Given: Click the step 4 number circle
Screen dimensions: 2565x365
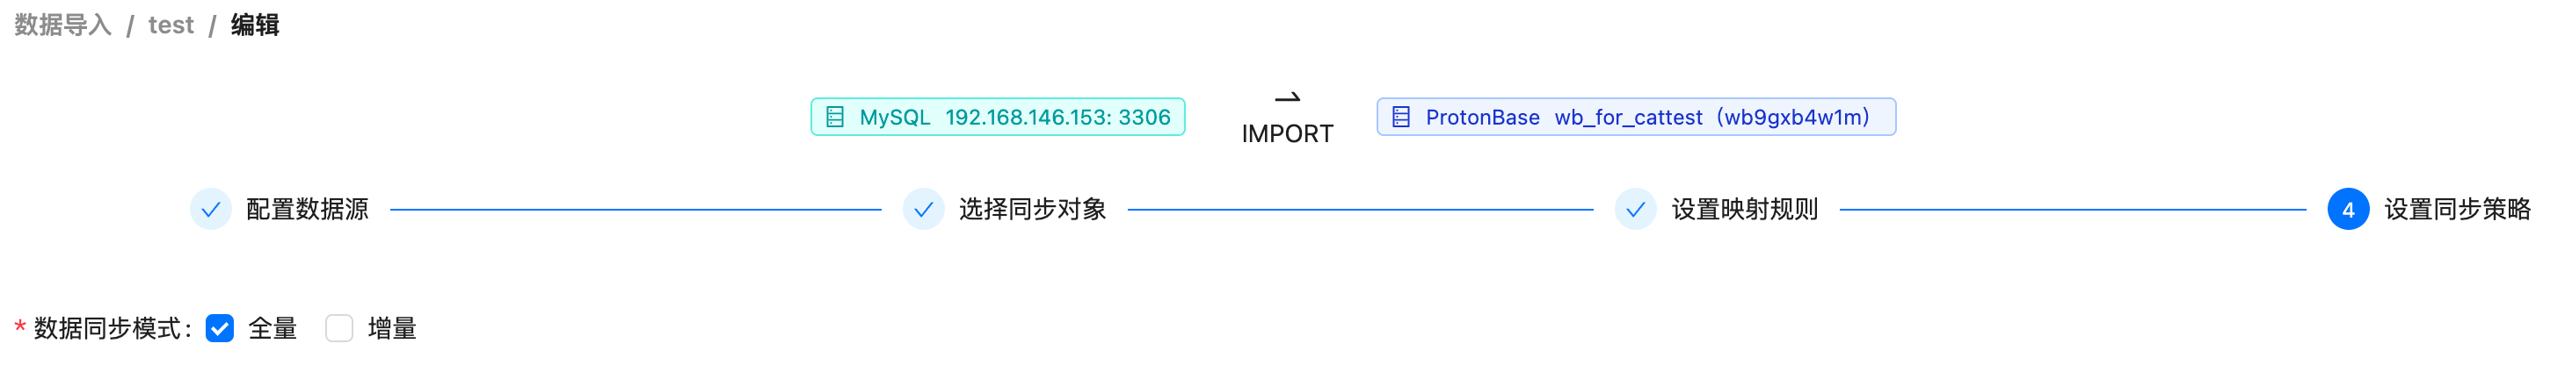Looking at the screenshot, I should (2348, 210).
